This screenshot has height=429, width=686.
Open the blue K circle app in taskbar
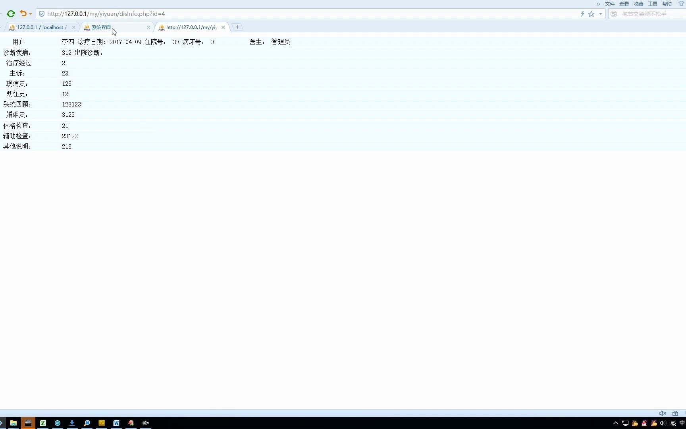[x=58, y=423]
